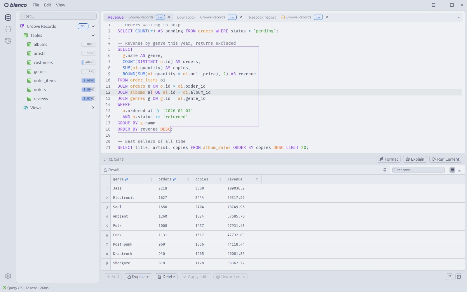Sort by the genre column arrows
The height and width of the screenshot is (292, 467).
tap(151, 179)
